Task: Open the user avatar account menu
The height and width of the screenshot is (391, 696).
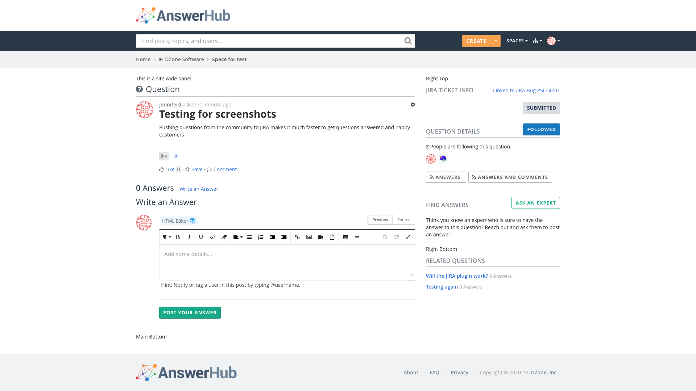Action: [x=554, y=41]
